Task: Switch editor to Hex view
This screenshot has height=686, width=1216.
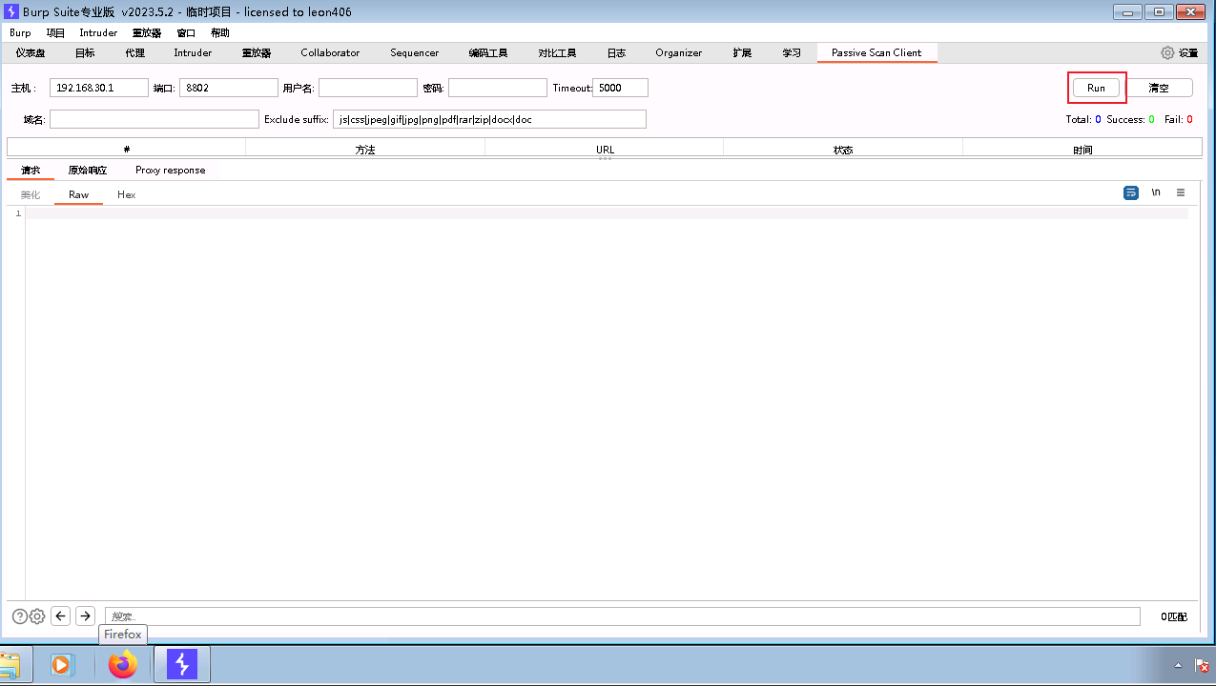Action: click(x=127, y=194)
